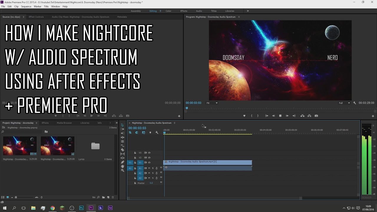Switch to Assembly workspace
This screenshot has width=377, height=212.
tap(136, 11)
